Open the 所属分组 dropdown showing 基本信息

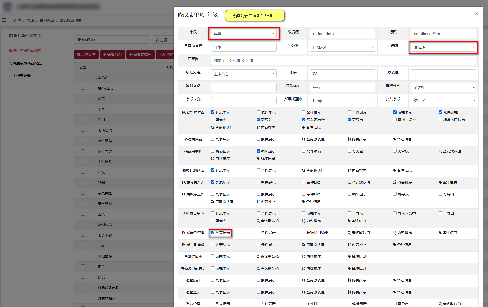pos(244,74)
